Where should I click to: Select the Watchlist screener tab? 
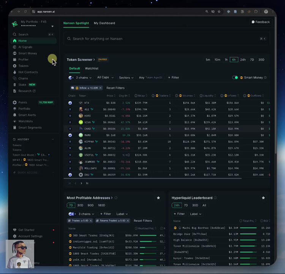(x=92, y=68)
